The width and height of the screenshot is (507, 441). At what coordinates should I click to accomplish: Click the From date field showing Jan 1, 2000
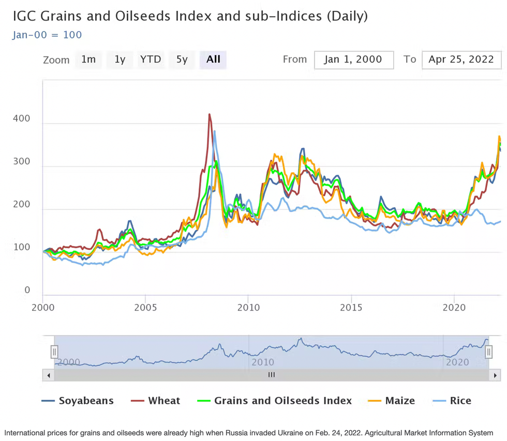[354, 59]
